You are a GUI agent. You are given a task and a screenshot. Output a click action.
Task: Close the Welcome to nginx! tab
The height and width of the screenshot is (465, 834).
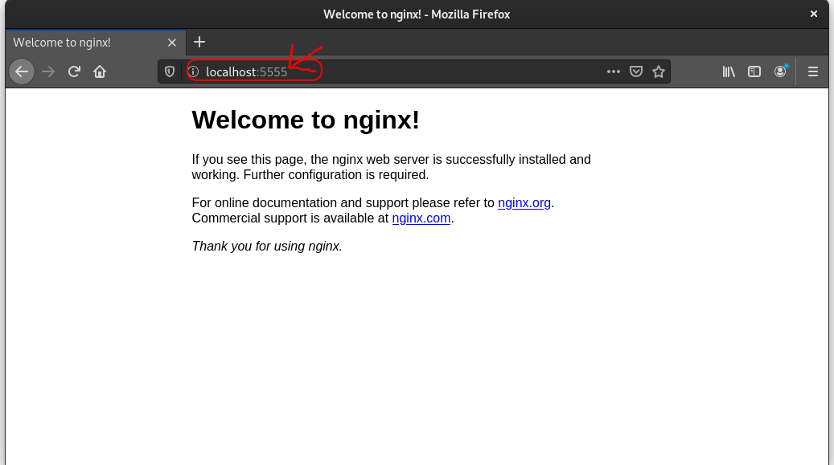coord(172,43)
